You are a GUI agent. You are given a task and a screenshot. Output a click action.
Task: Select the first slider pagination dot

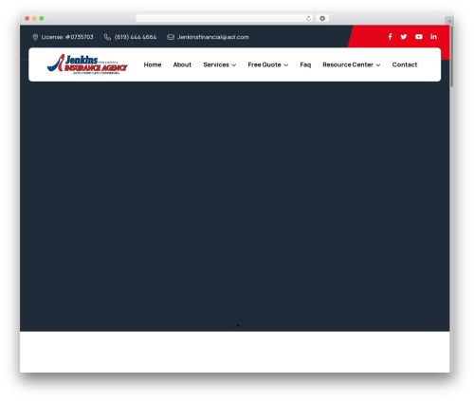(x=231, y=325)
